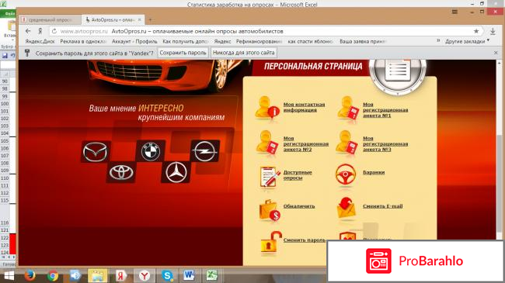Open Моя регистрационная анкета №1 link
505x283 pixels.
[x=385, y=110]
